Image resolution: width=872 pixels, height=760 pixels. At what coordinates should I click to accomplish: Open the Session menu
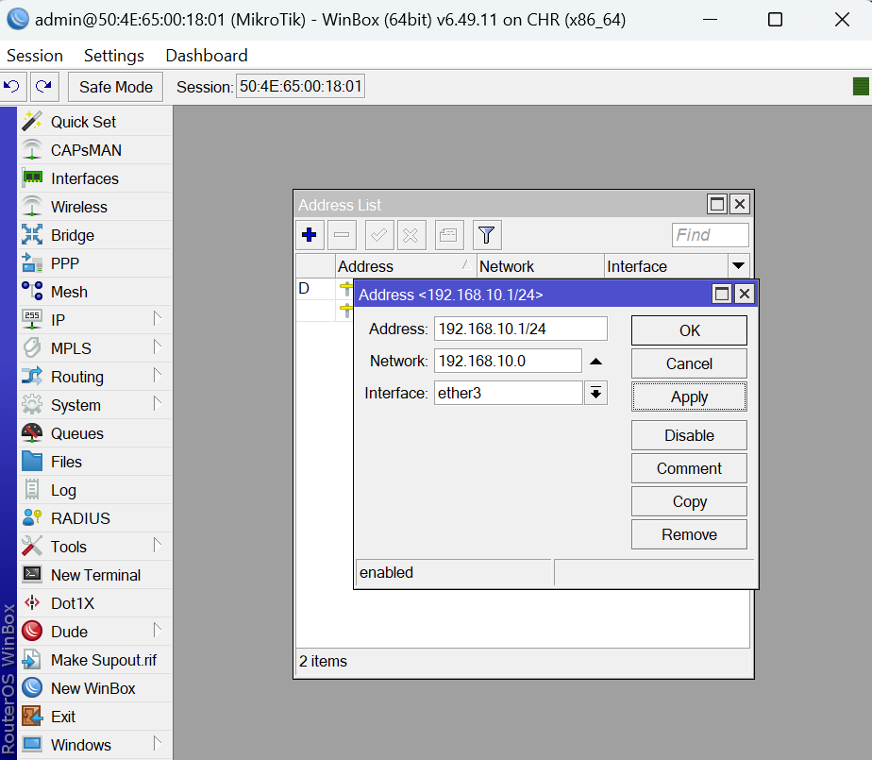point(35,56)
